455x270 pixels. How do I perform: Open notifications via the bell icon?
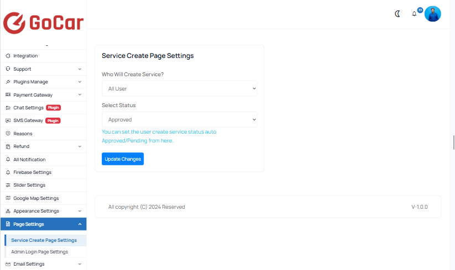point(414,14)
